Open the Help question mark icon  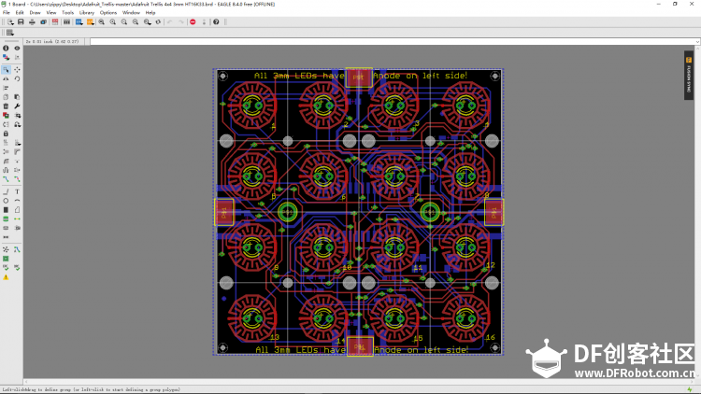[x=216, y=21]
